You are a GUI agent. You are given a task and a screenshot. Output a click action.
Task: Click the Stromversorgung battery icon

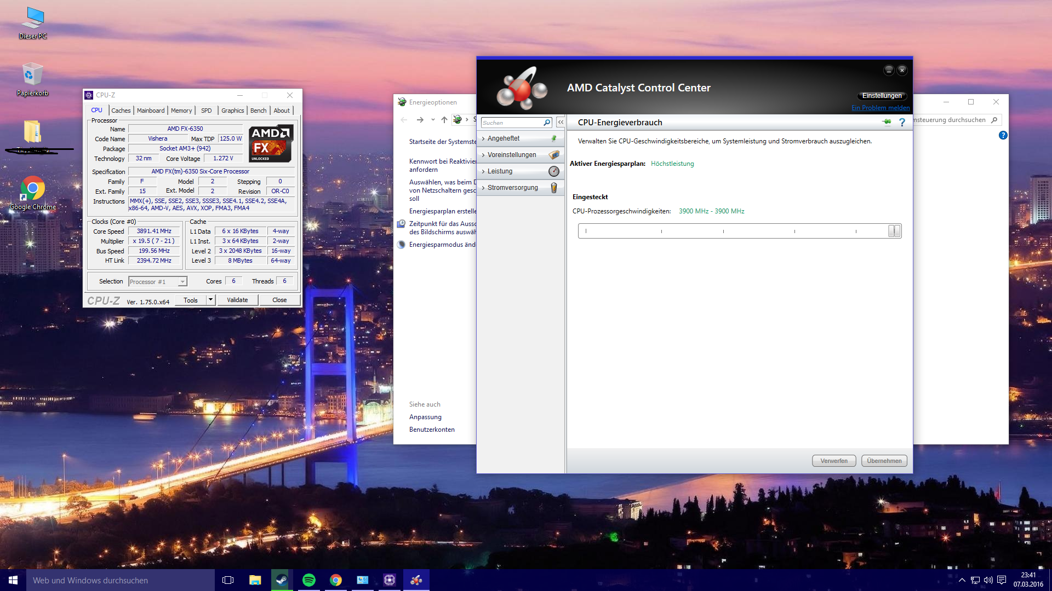[554, 188]
